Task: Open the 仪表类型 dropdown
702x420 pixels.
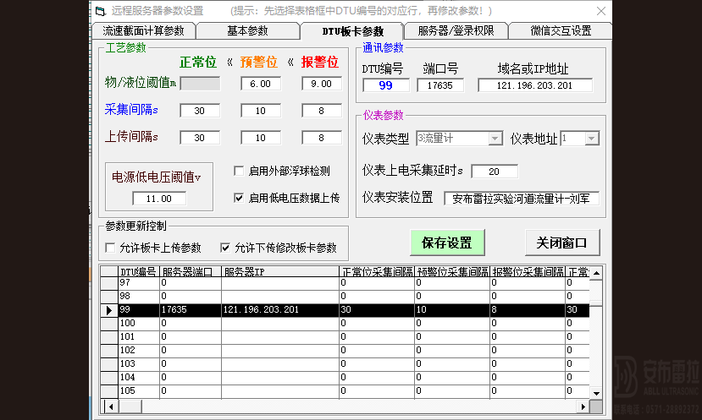Action: [495, 138]
